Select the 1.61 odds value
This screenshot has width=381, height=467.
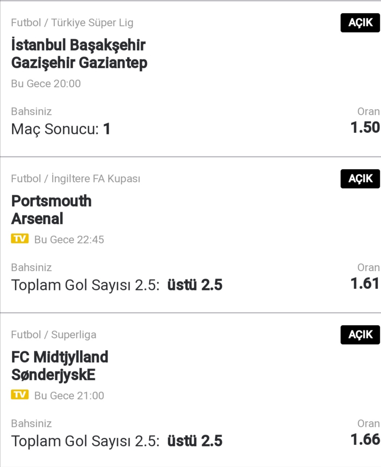pos(365,284)
